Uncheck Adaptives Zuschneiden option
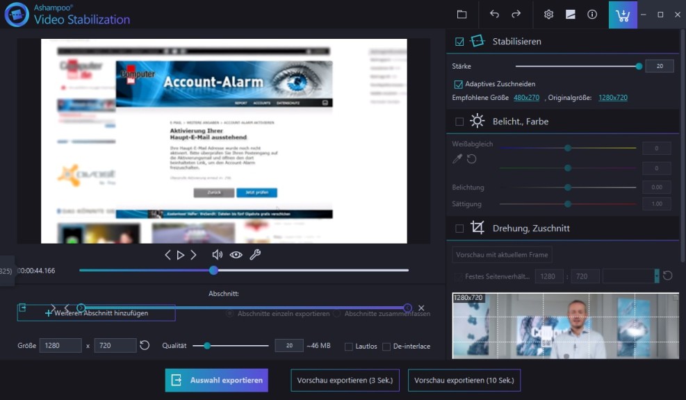The image size is (686, 400). pos(458,84)
